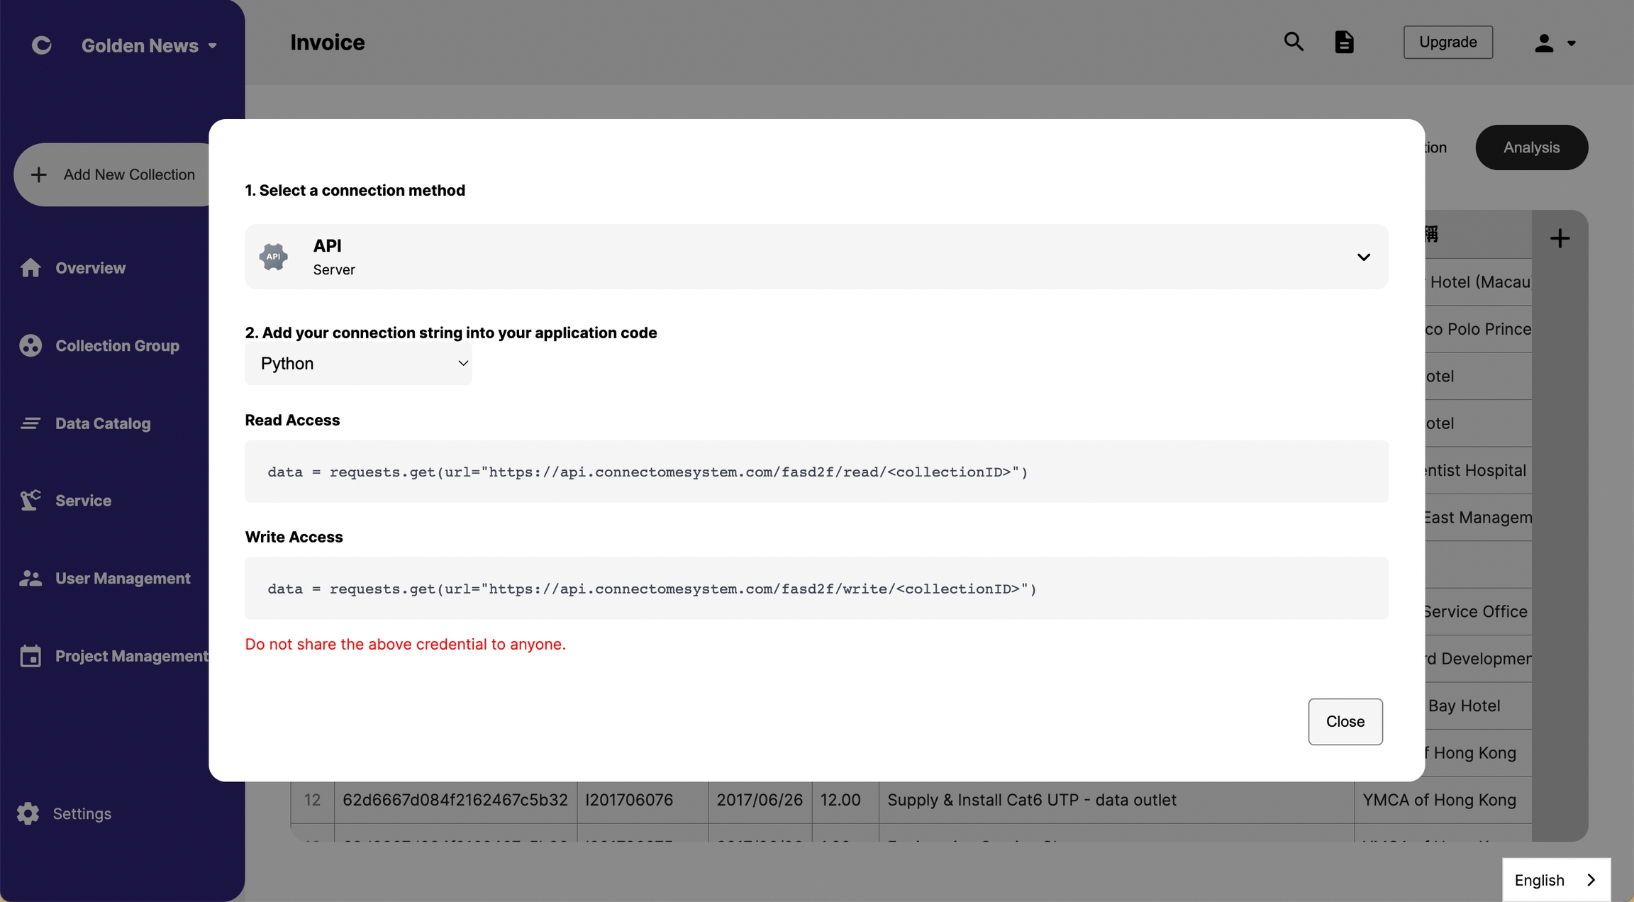Click the Overview home icon
The height and width of the screenshot is (902, 1634).
30,267
